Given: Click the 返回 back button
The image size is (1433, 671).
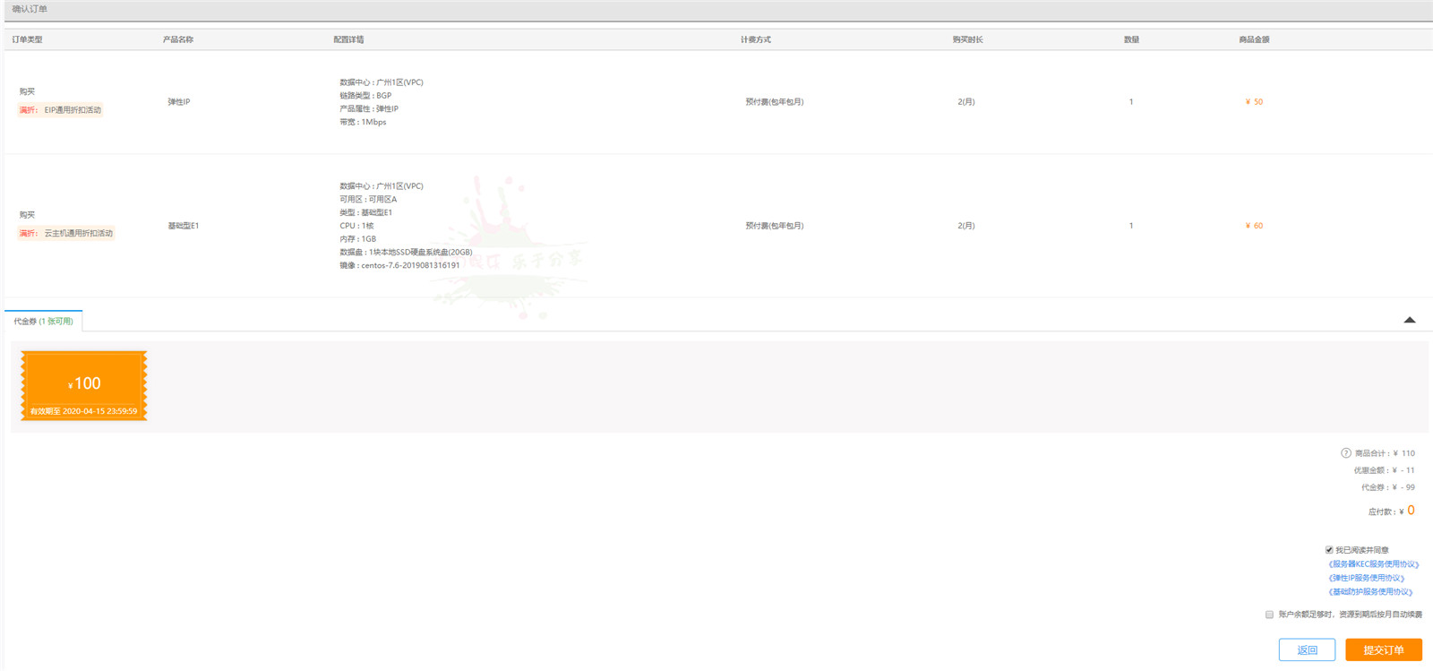Looking at the screenshot, I should pos(1307,650).
